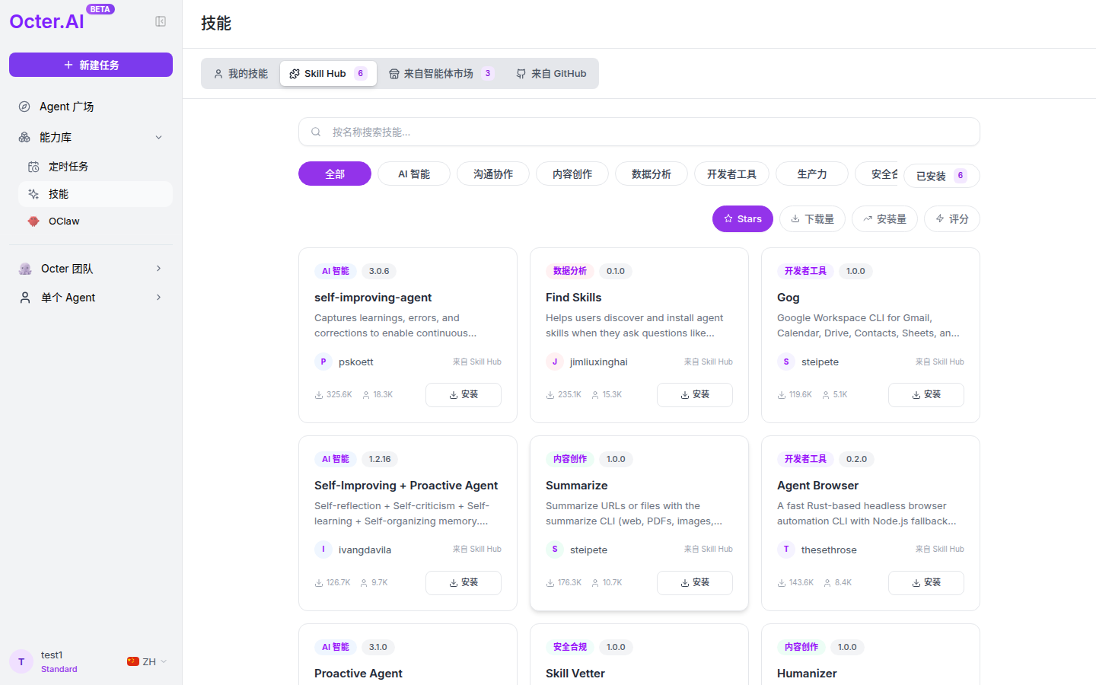Click the 5.1K installs user icon

click(x=826, y=395)
